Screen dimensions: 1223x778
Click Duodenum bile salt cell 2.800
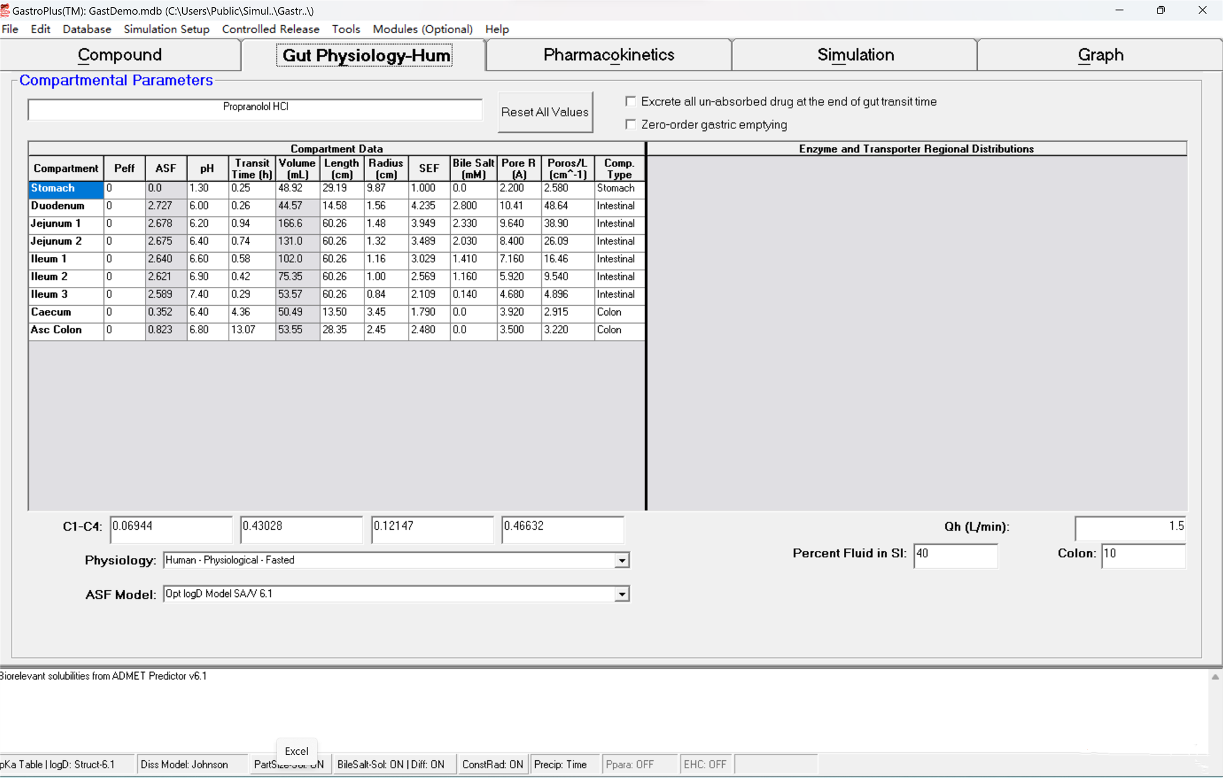[473, 206]
